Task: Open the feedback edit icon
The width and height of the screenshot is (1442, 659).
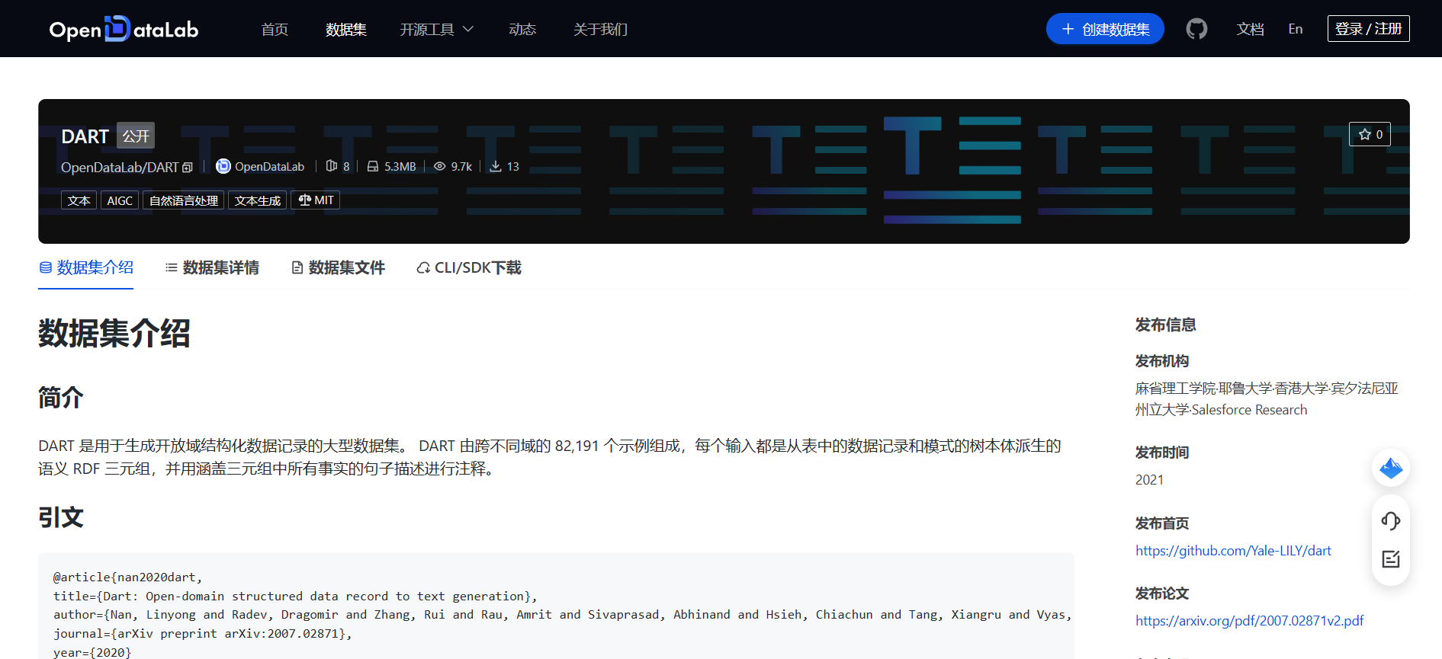Action: click(1391, 559)
